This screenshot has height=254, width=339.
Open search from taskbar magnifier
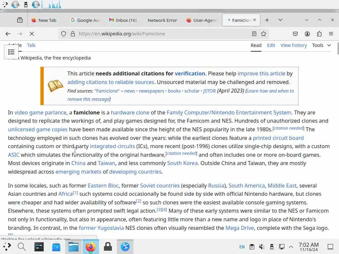(22, 246)
